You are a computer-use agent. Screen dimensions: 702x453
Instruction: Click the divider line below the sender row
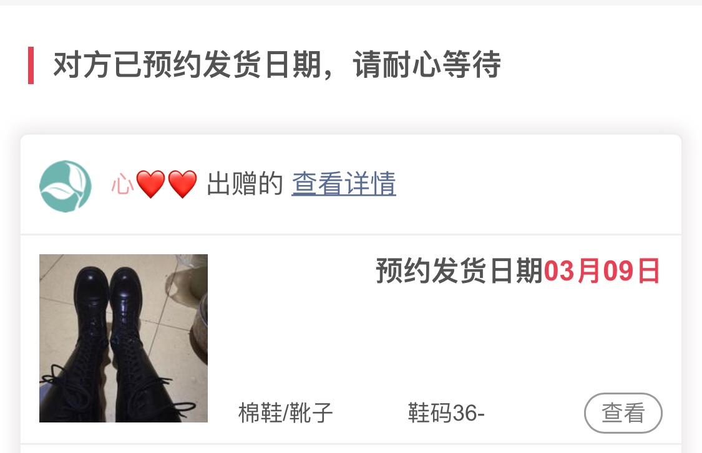coord(351,234)
